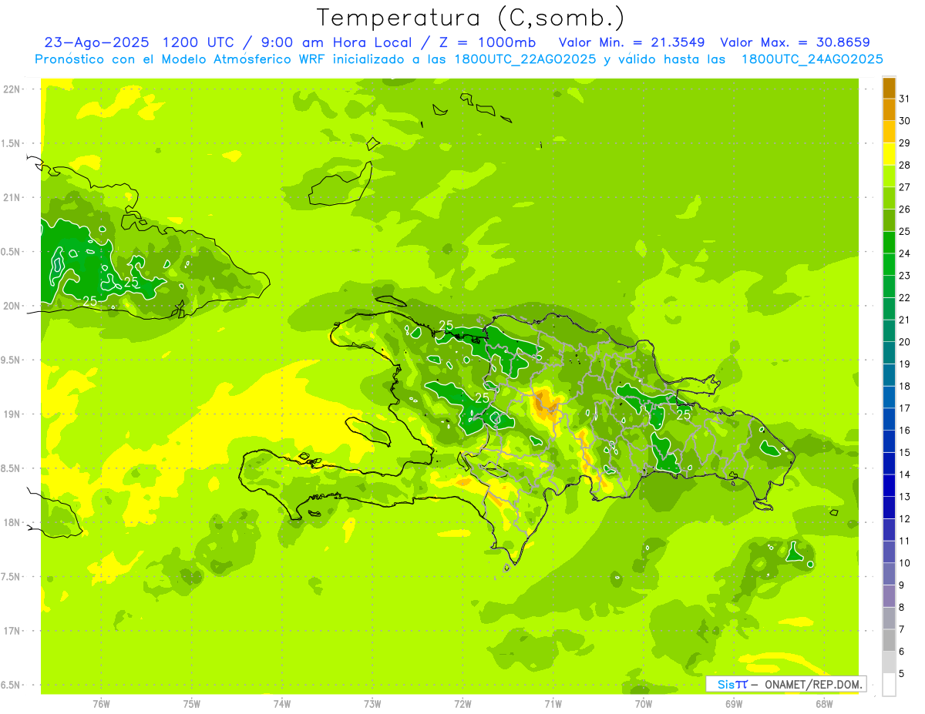Click the 74W longitude axis label
Screen dimensions: 925x714
[x=282, y=704]
